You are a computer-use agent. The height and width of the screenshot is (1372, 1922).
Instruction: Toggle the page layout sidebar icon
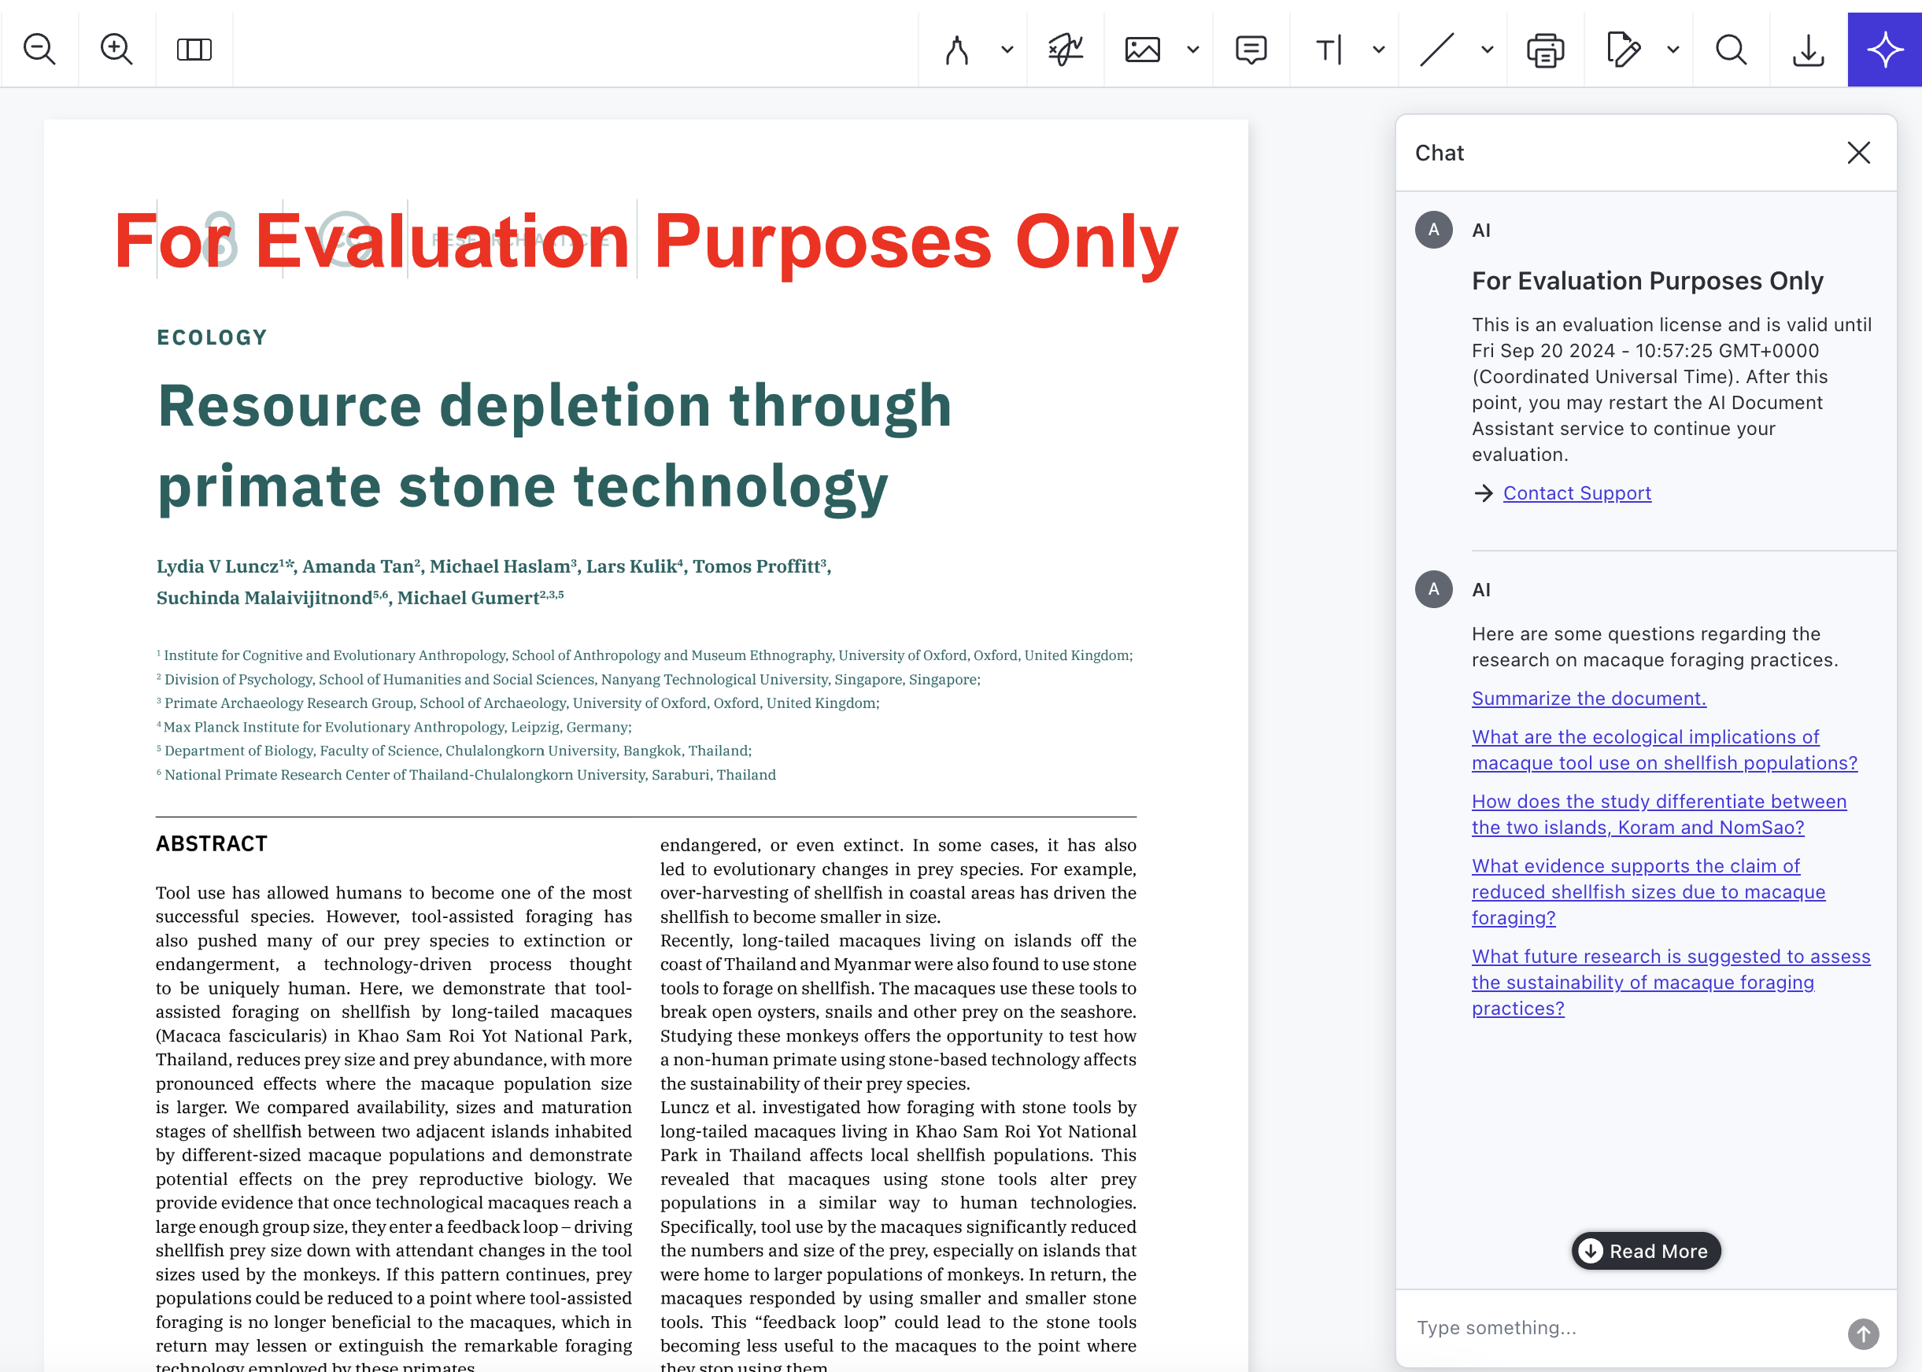pyautogui.click(x=194, y=49)
